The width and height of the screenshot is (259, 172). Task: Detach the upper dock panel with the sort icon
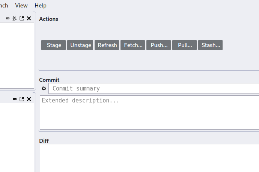(22, 18)
